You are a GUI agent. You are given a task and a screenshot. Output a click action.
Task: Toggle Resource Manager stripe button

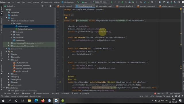tap(1, 26)
